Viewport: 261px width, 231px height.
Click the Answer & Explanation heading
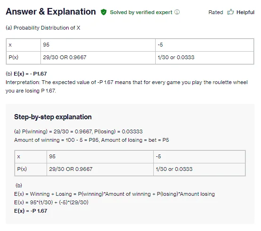(x=51, y=12)
